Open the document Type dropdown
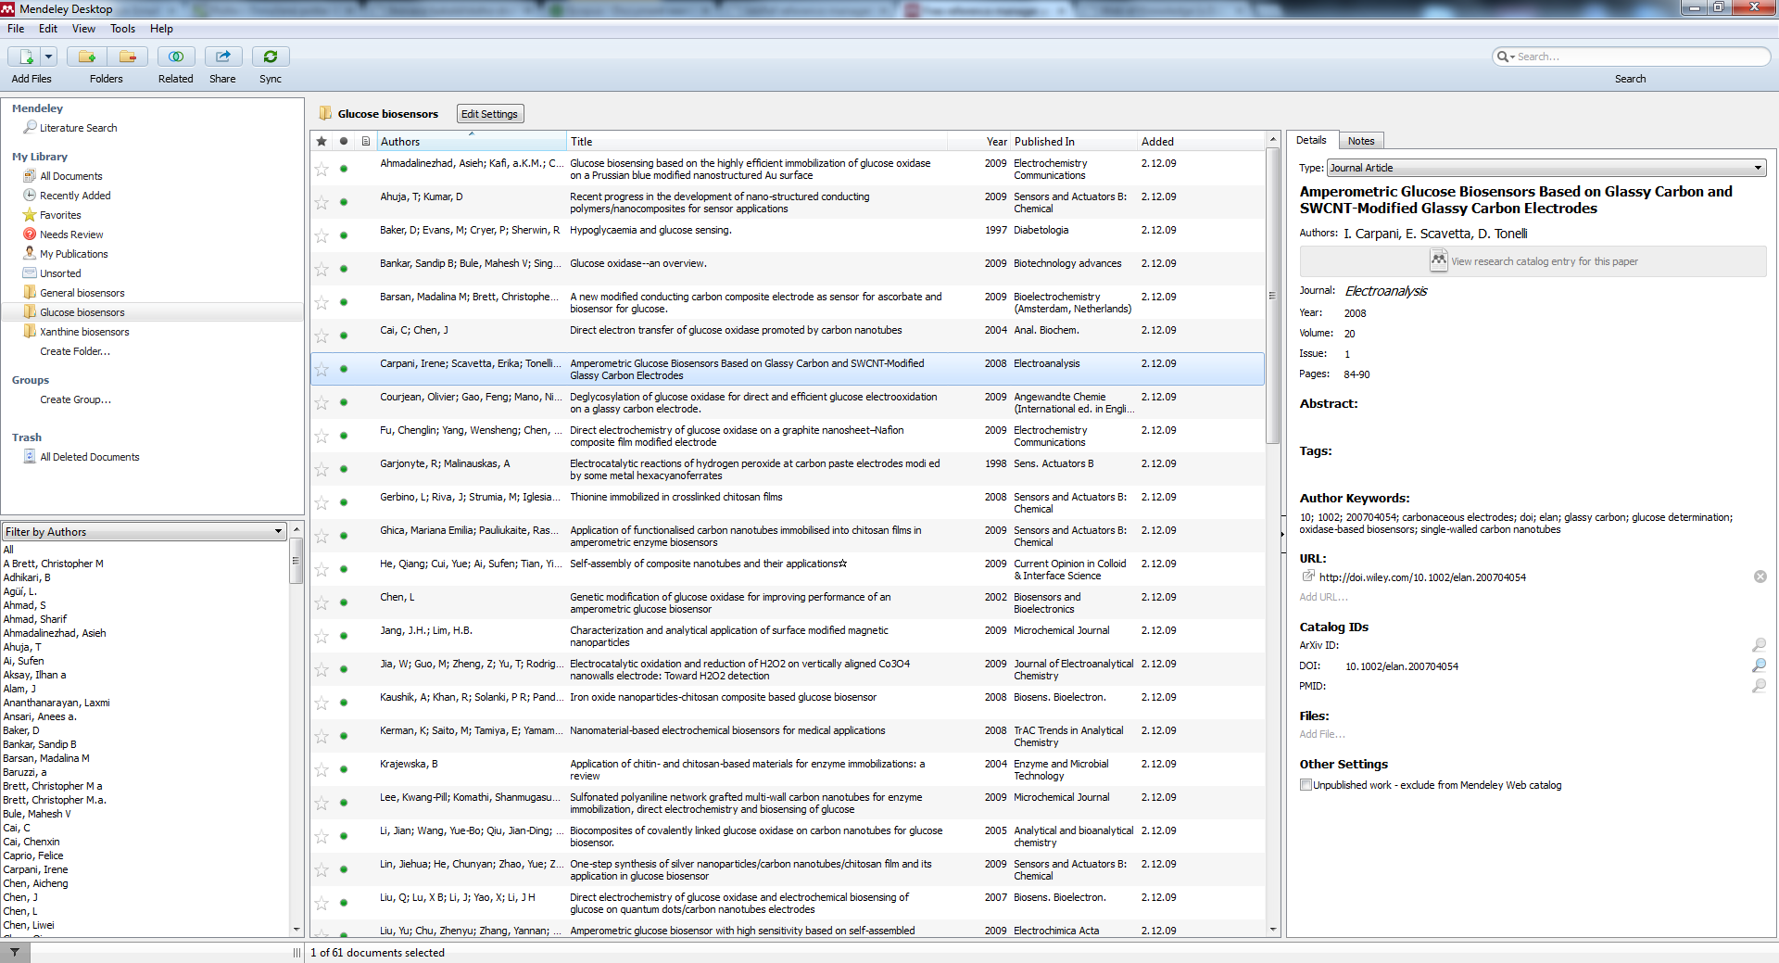The image size is (1779, 963). click(1546, 168)
